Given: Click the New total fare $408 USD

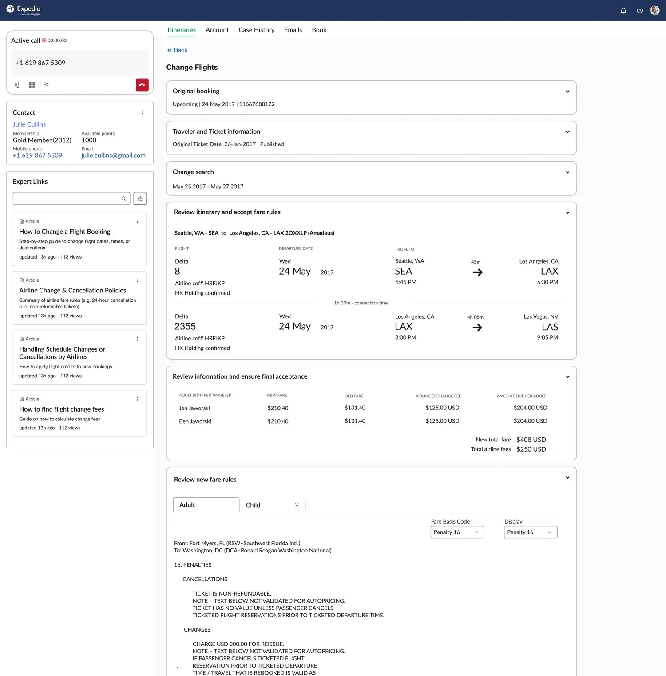Looking at the screenshot, I should [531, 440].
